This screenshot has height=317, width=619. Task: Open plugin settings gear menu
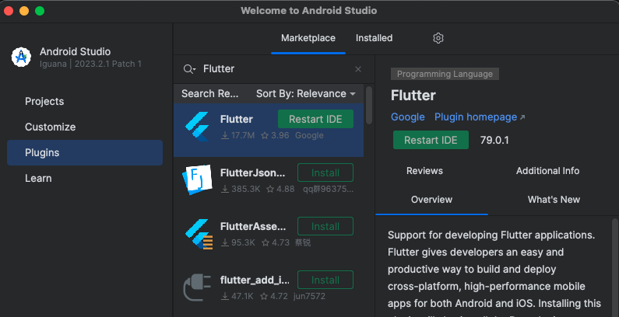pos(438,38)
